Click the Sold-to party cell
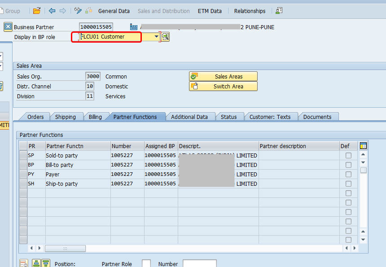The height and width of the screenshot is (267, 386). click(78, 155)
